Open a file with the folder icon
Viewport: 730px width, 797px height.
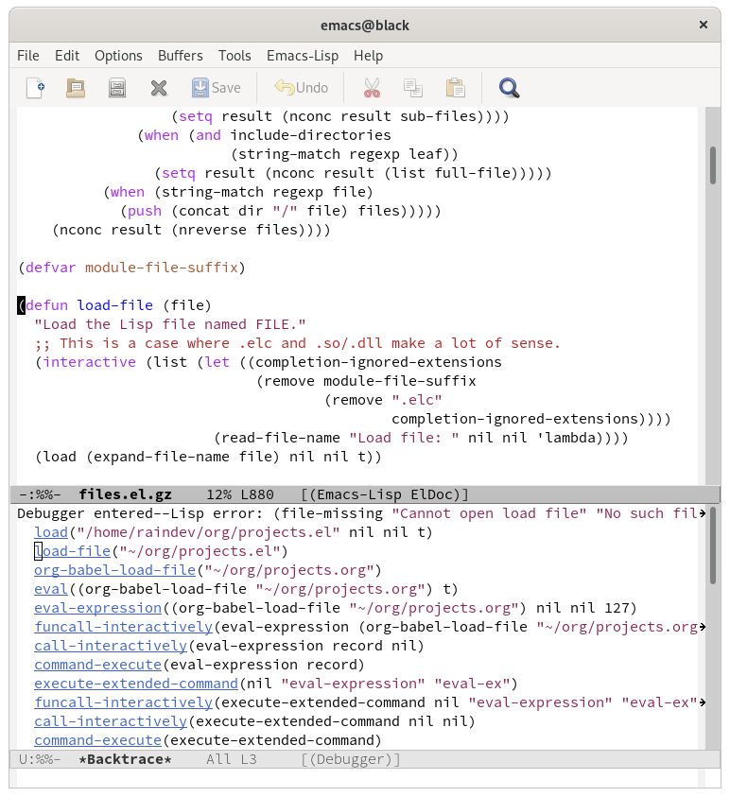point(76,88)
